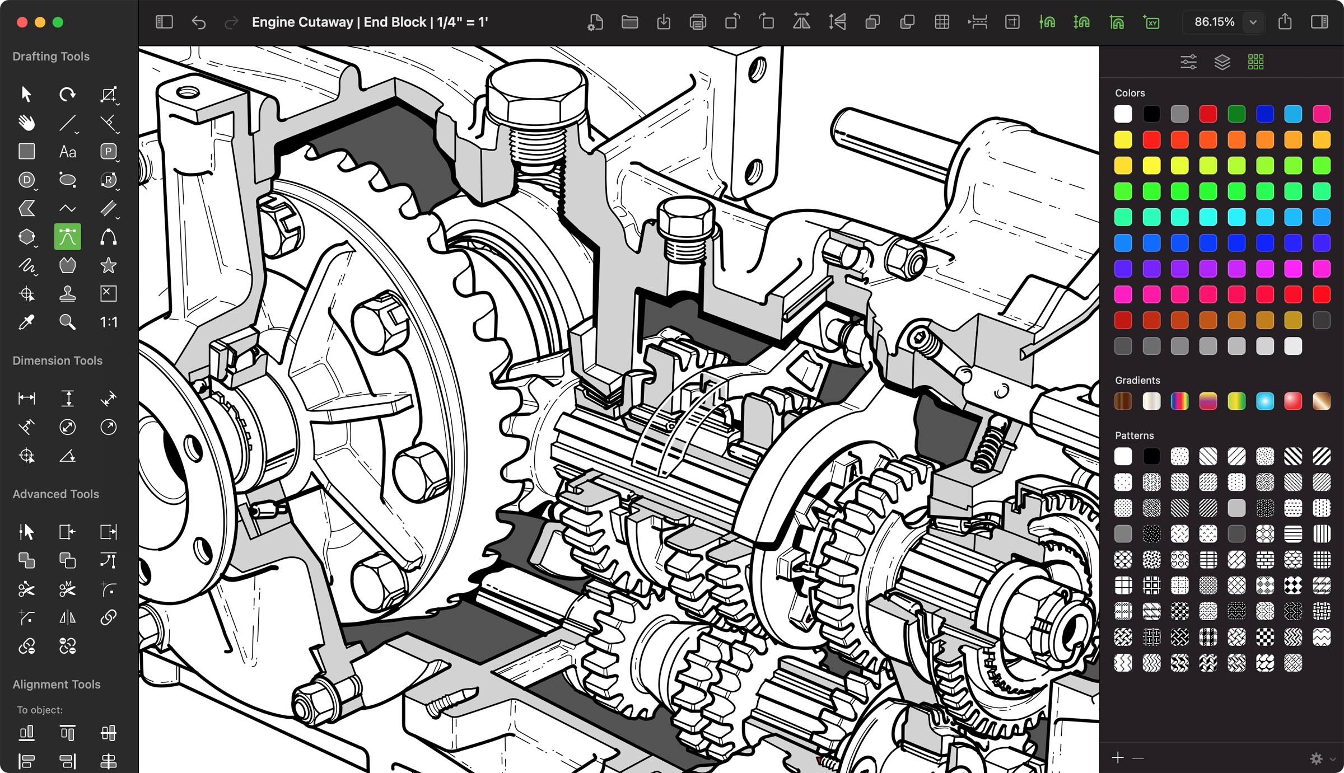Select the stamp tool
Image resolution: width=1344 pixels, height=773 pixels.
[x=68, y=293]
